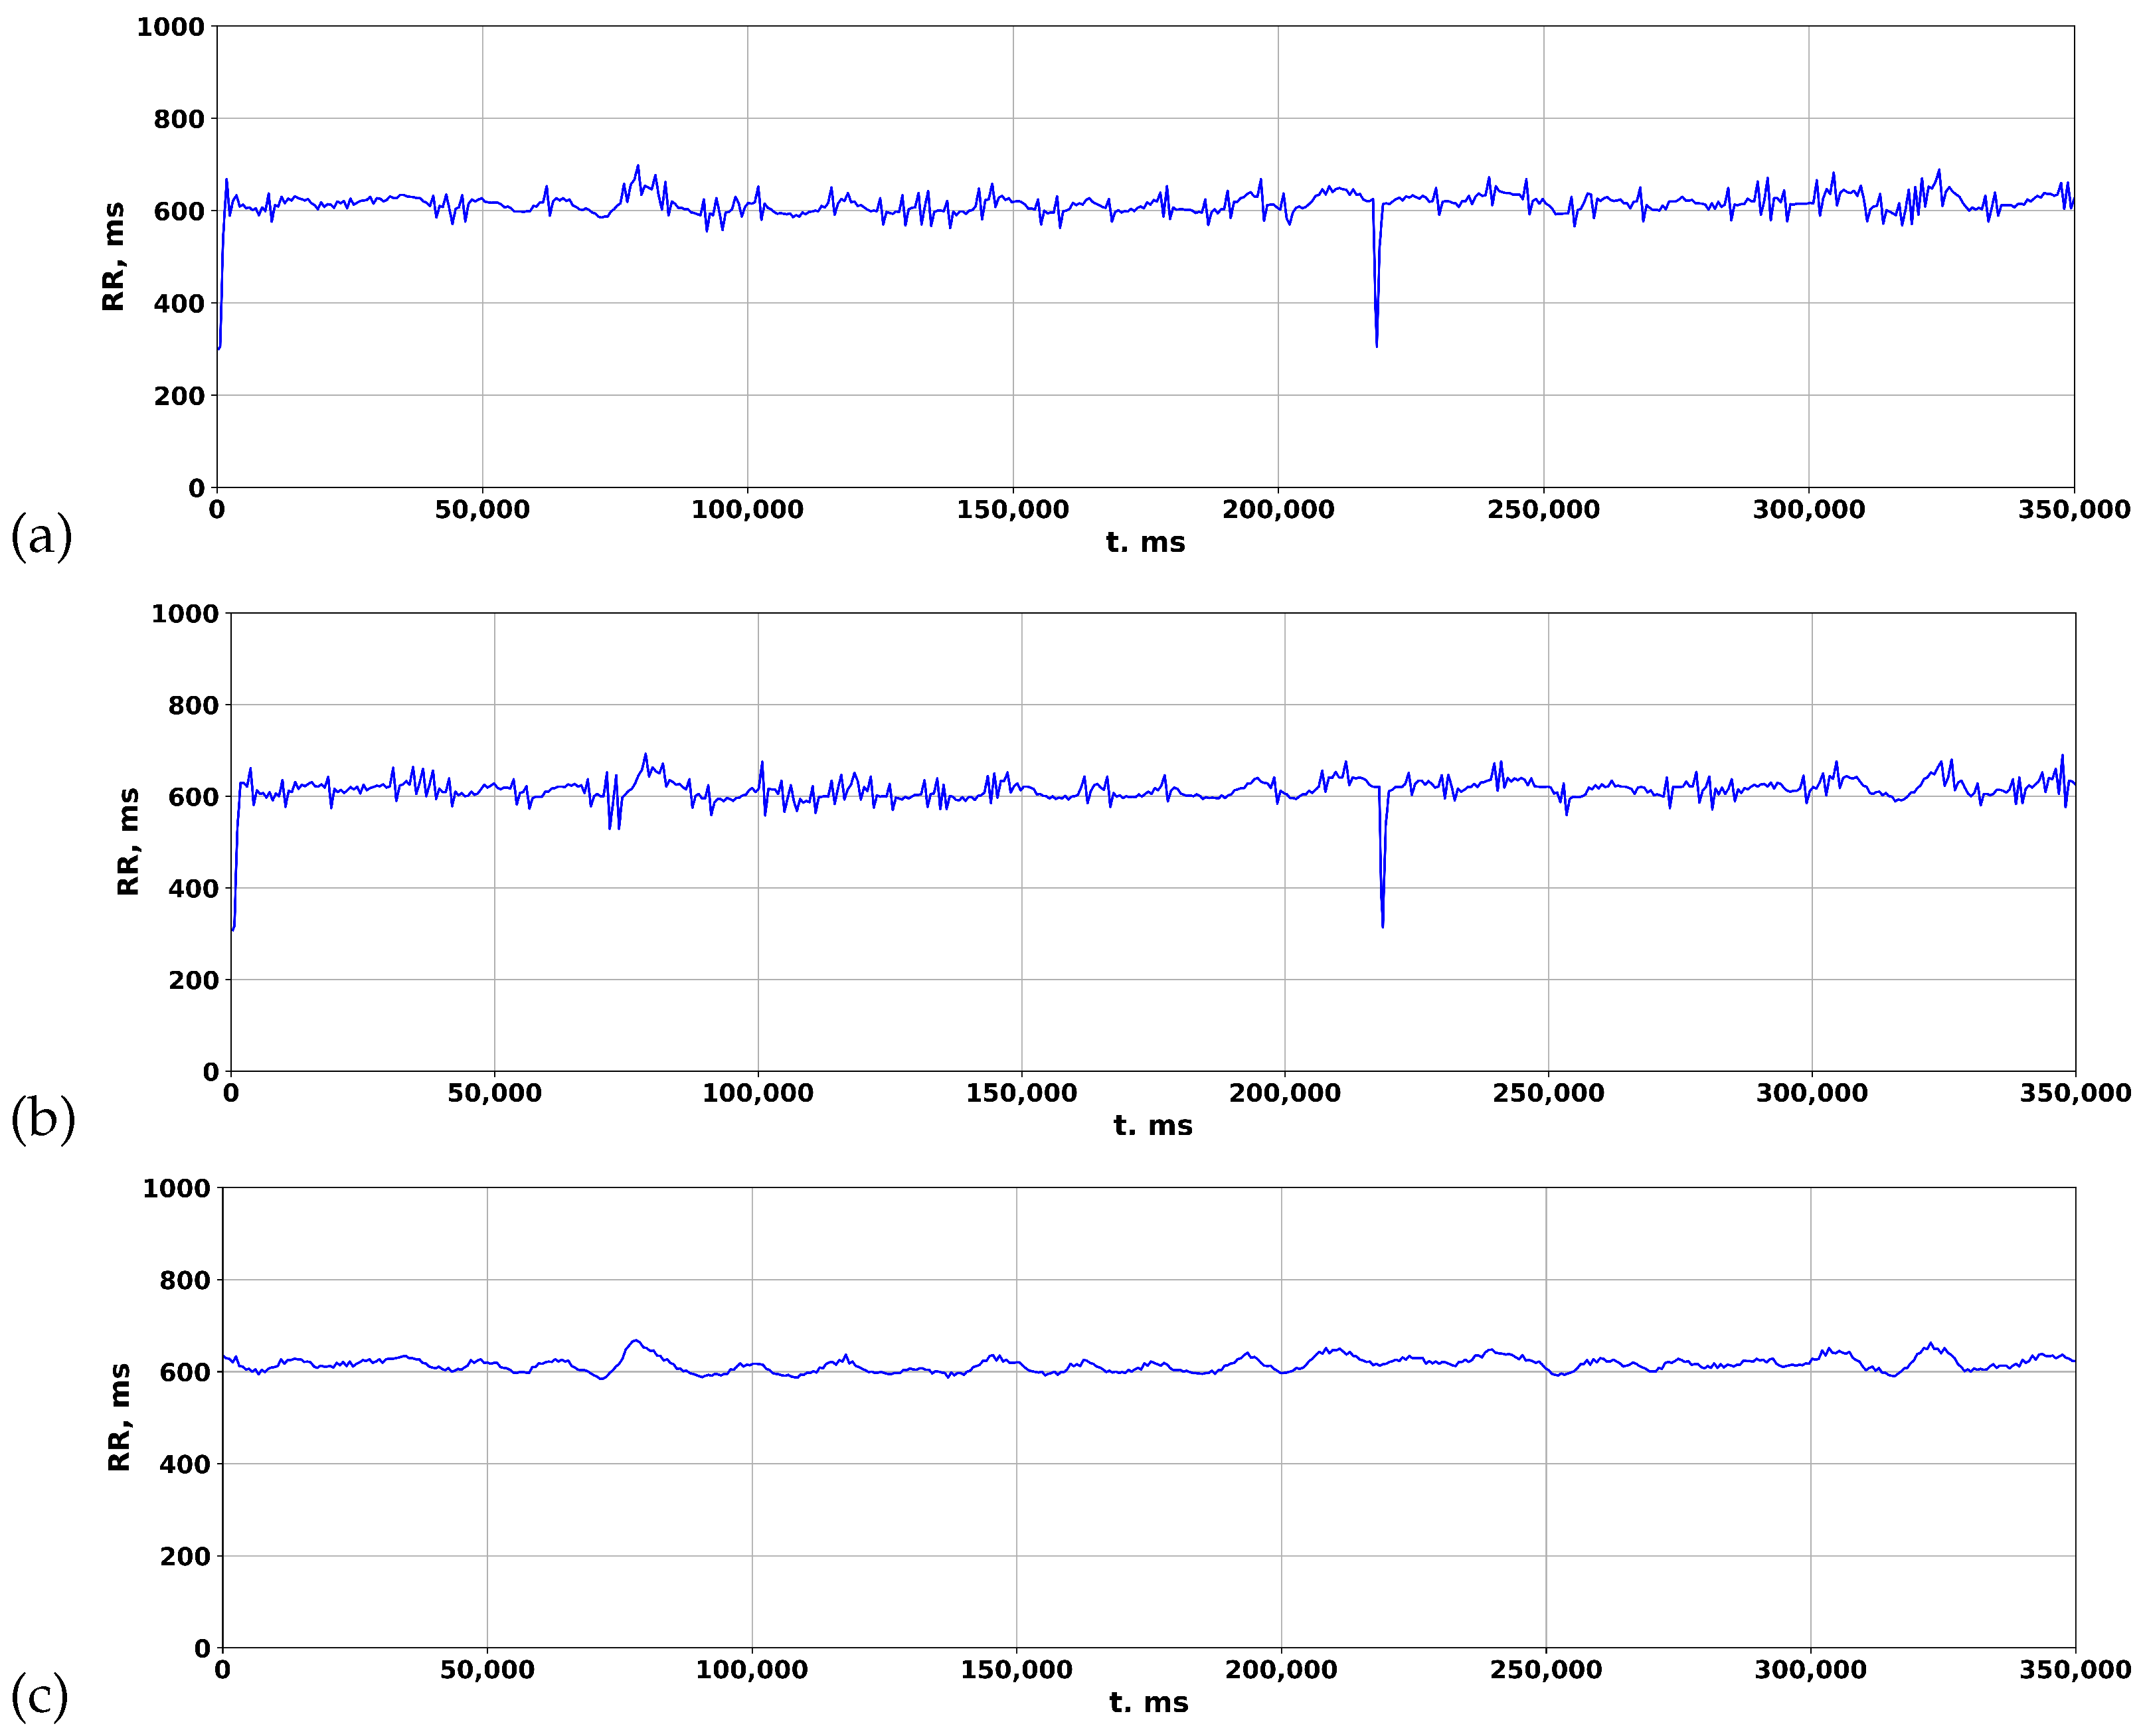The height and width of the screenshot is (1736, 2143).
Task: Pick the 250,000 x-axis tick label in chart (b)
Action: tap(1548, 1093)
